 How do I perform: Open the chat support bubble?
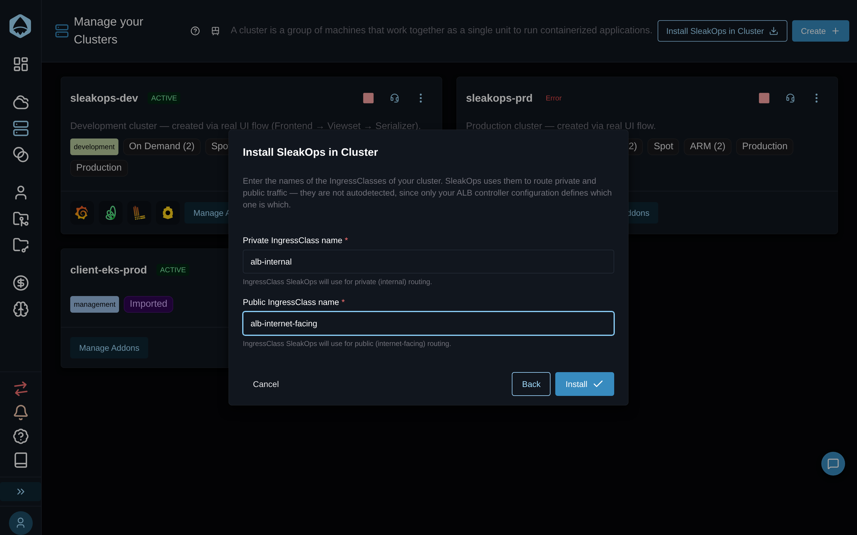833,464
